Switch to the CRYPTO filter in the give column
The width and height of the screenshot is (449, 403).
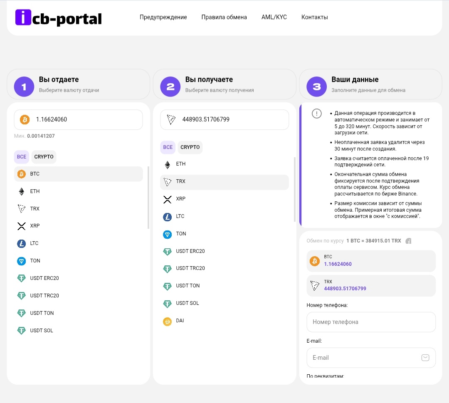(x=44, y=157)
